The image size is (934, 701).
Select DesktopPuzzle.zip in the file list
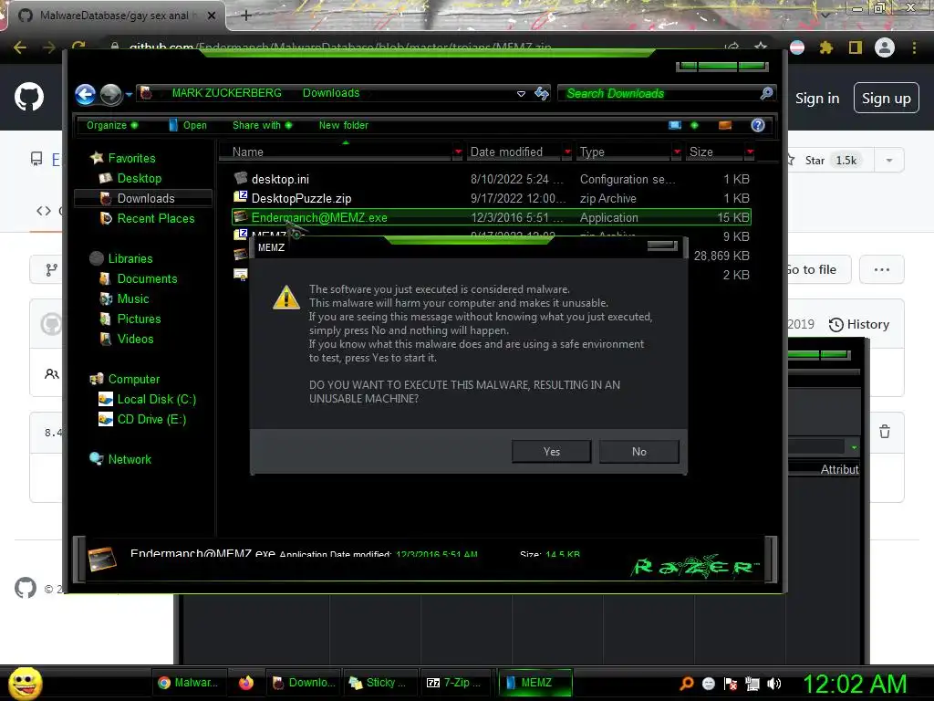(492, 198)
